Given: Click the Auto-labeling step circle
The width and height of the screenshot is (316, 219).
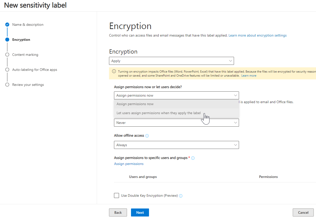Looking at the screenshot, I should (7, 70).
